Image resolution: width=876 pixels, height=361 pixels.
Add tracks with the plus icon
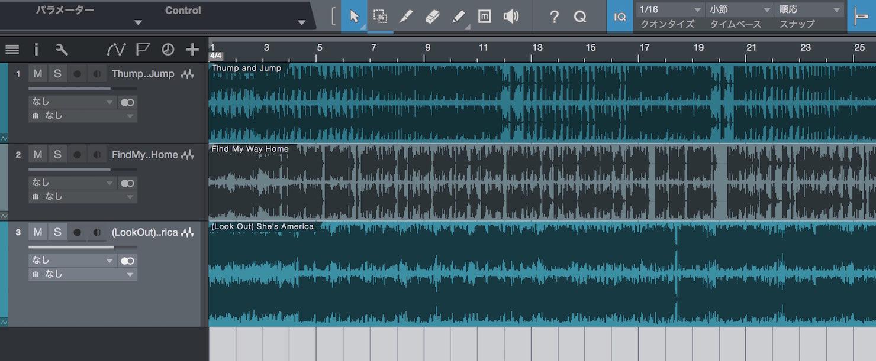click(192, 50)
